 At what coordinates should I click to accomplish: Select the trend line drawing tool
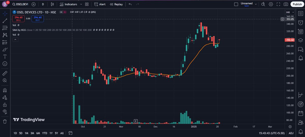(x=5, y=21)
